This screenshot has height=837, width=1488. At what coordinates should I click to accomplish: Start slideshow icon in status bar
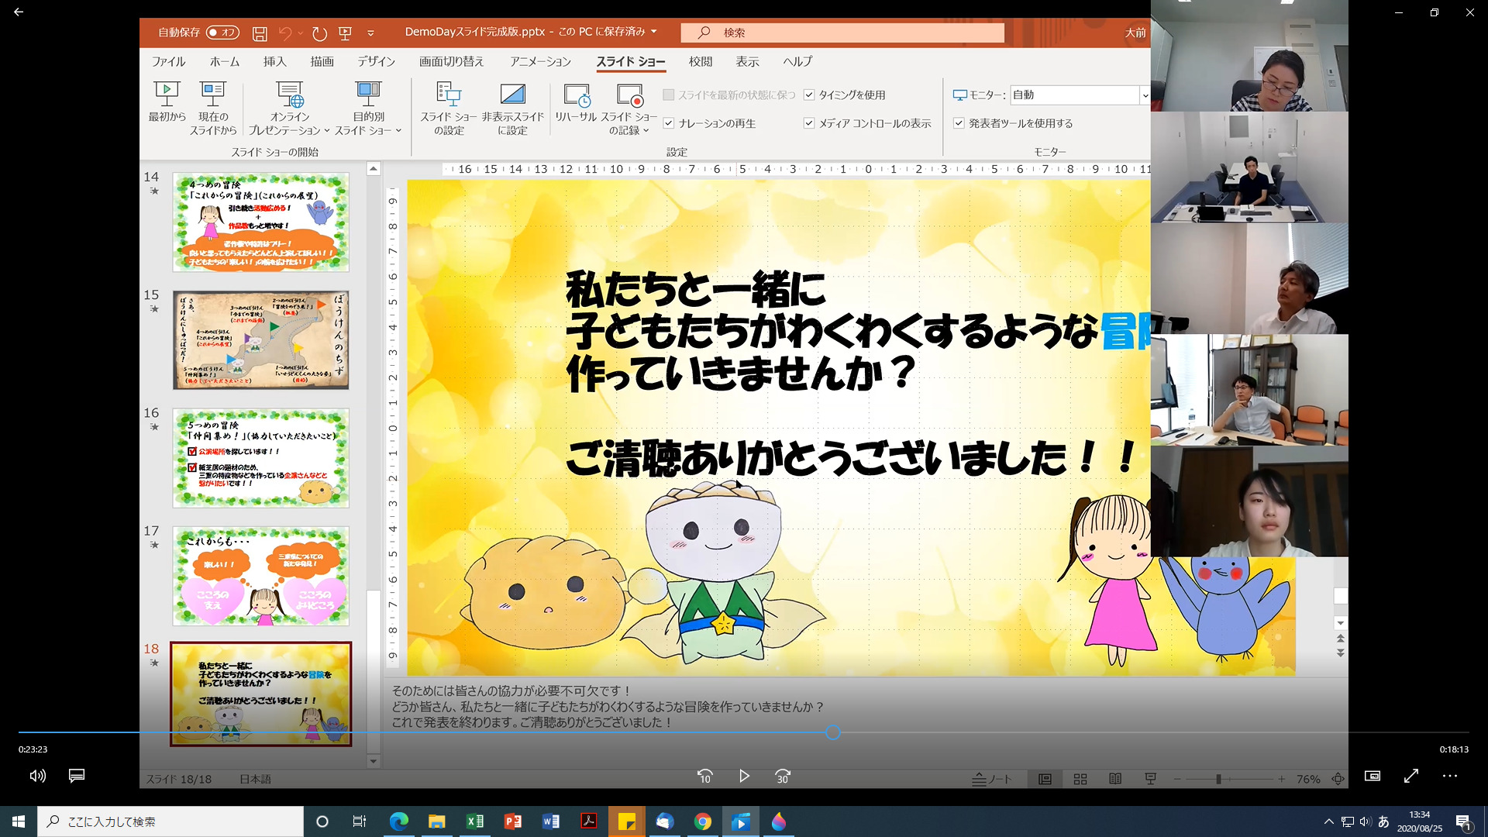coord(1151,779)
